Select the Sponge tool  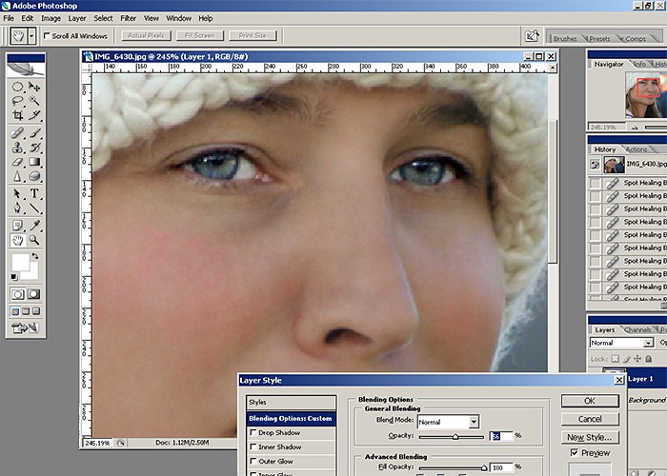[x=34, y=175]
